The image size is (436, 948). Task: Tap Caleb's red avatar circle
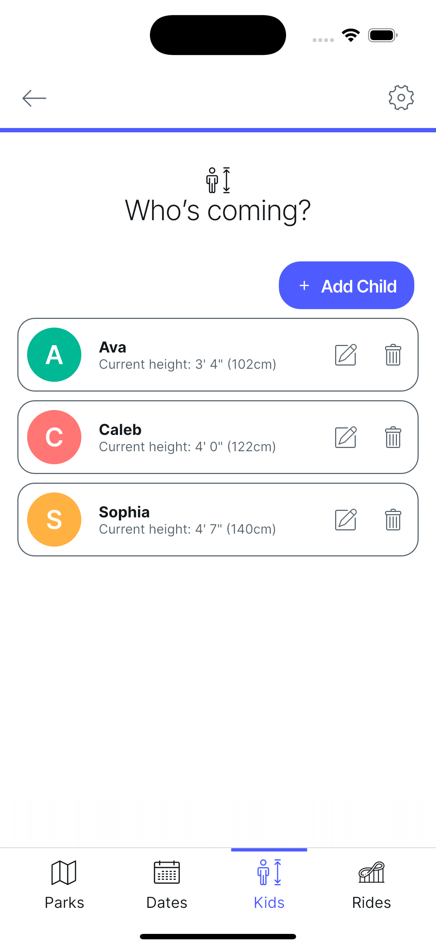click(54, 437)
